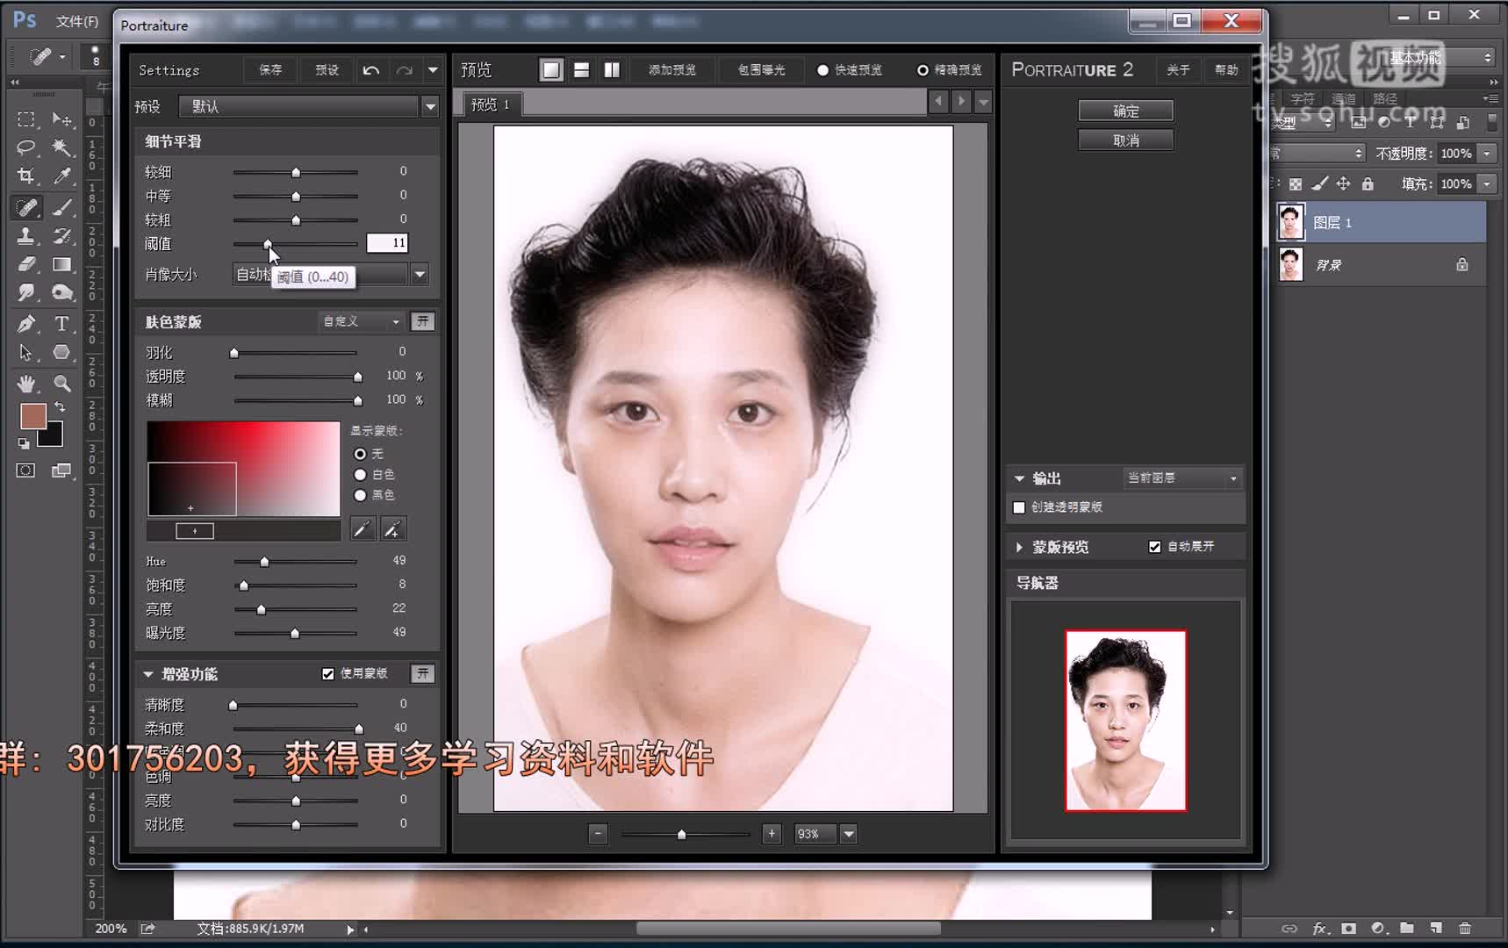
Task: Select the 白色 display mask radio option
Action: (x=360, y=475)
